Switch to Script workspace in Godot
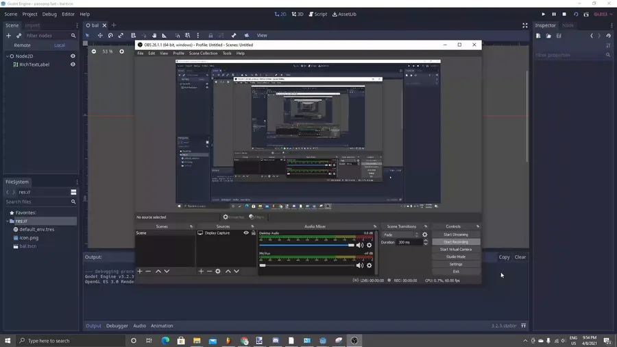The width and height of the screenshot is (617, 347). (318, 14)
